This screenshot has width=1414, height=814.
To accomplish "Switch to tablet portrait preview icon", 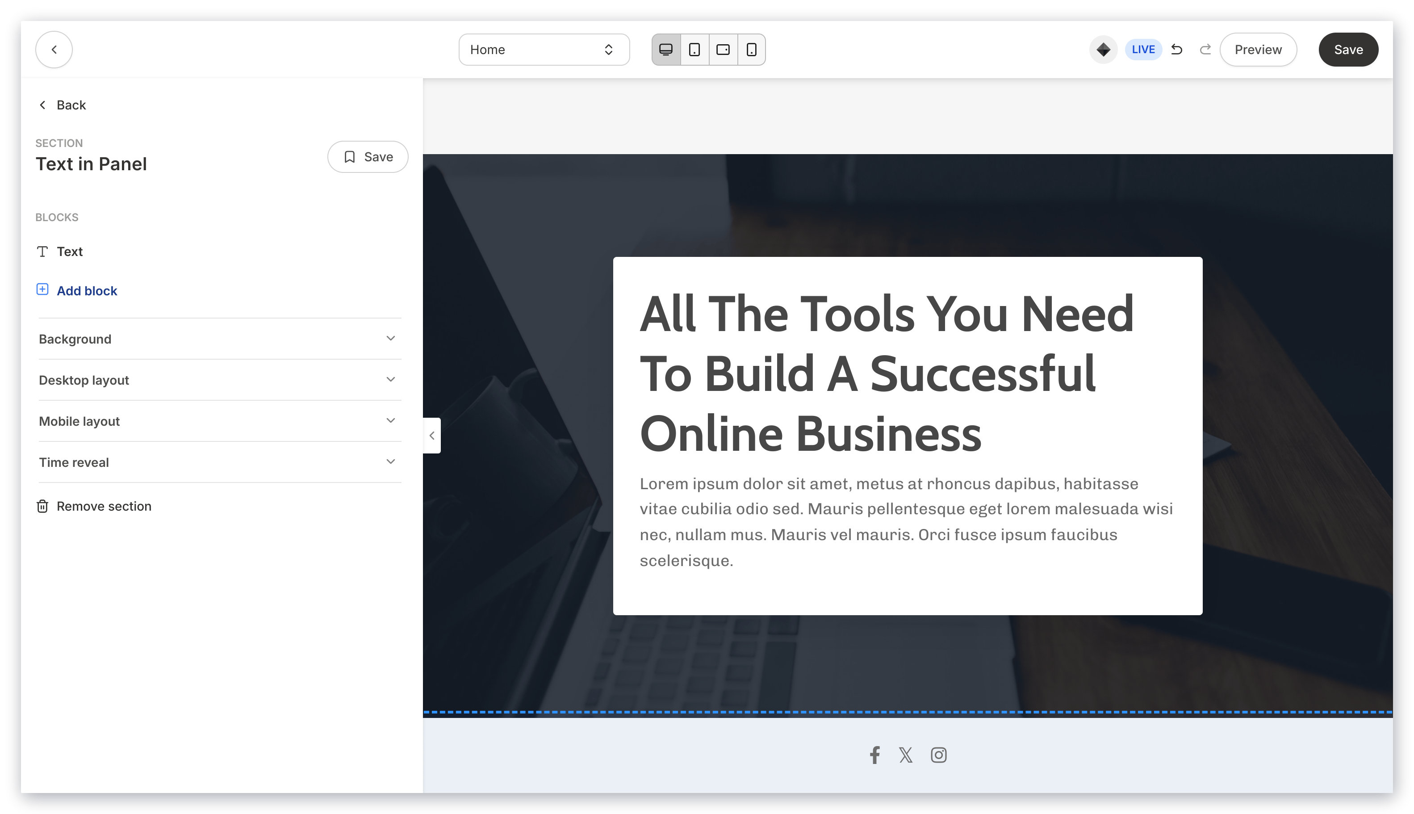I will click(694, 49).
